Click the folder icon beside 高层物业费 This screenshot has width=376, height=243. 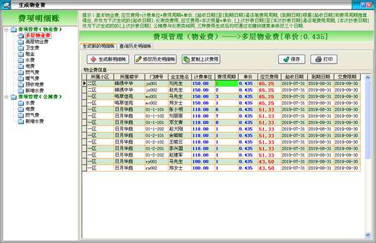coord(21,42)
